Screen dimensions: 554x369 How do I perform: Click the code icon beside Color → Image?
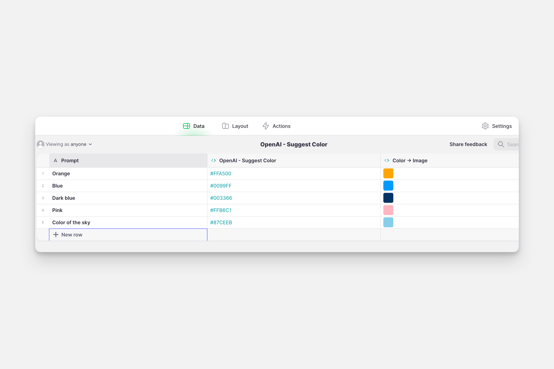coord(387,160)
